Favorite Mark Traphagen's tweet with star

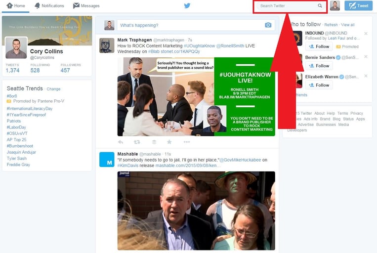pyautogui.click(x=169, y=142)
